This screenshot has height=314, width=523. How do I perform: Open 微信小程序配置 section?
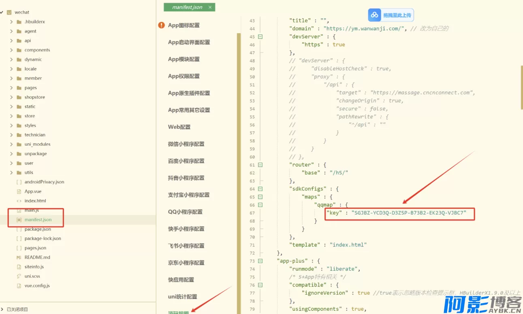186,144
